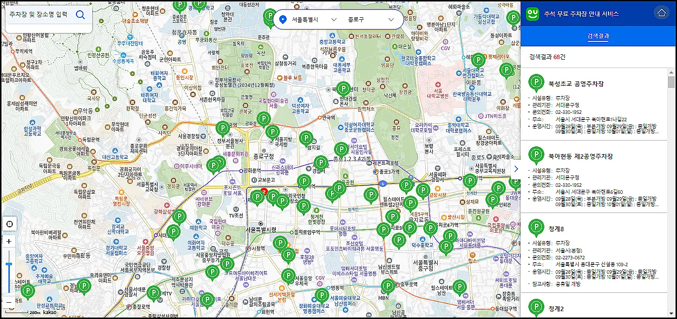Image resolution: width=677 pixels, height=319 pixels.
Task: Click the magnifier search icon
Action: [x=80, y=15]
